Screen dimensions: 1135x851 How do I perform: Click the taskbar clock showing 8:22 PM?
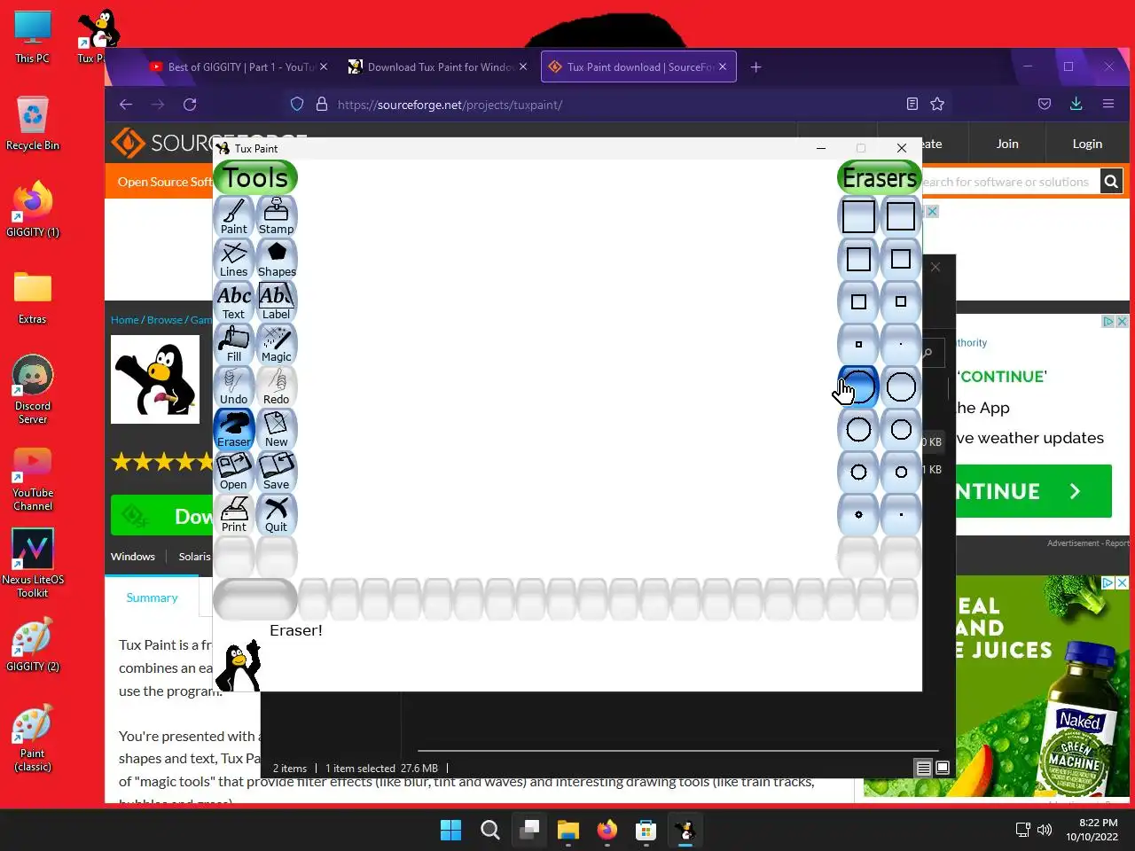[x=1092, y=830]
